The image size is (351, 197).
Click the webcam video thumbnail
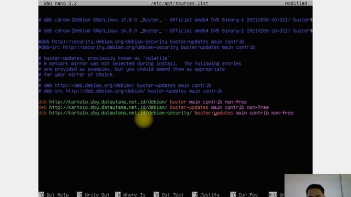click(318, 186)
